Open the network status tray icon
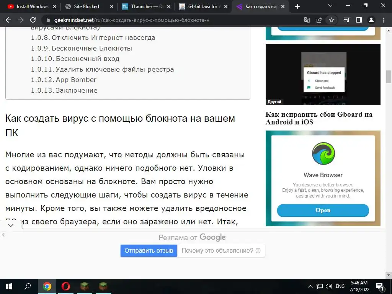Image resolution: width=392 pixels, height=294 pixels. click(320, 286)
